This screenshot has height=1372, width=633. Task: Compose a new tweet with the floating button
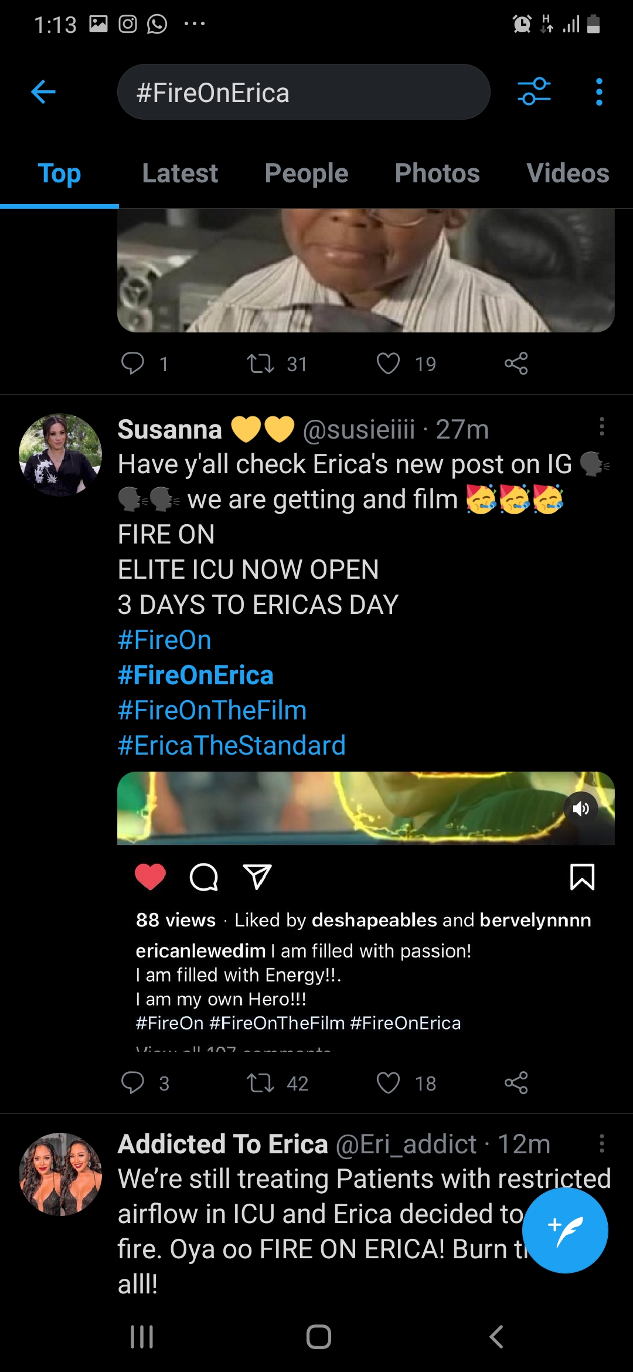tap(565, 1230)
